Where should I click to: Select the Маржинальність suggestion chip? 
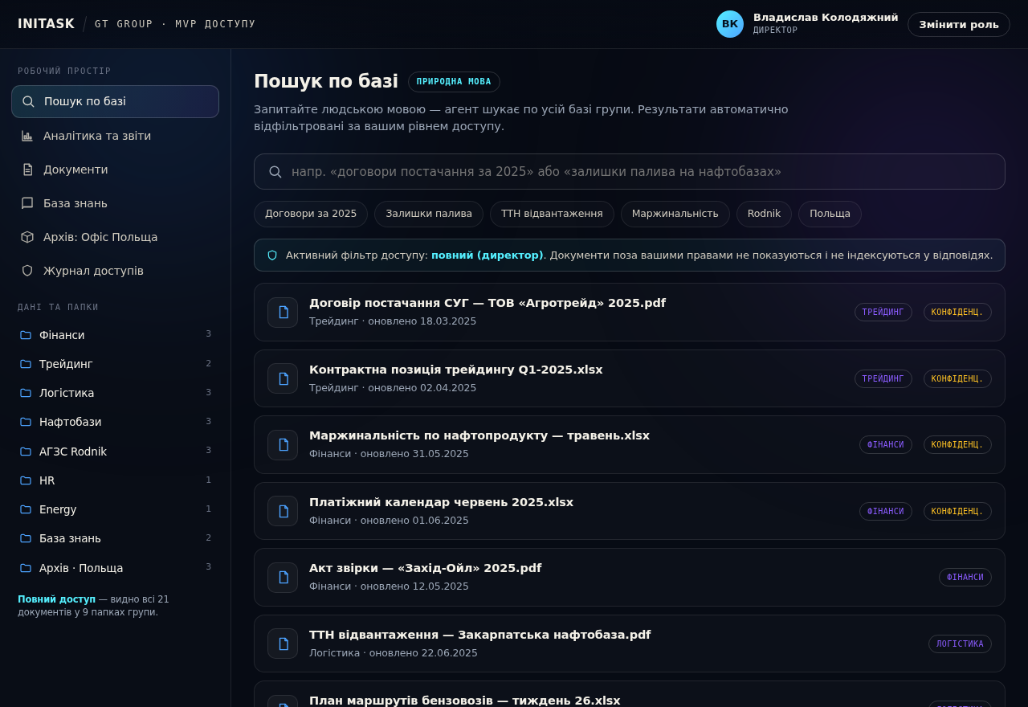(x=675, y=214)
